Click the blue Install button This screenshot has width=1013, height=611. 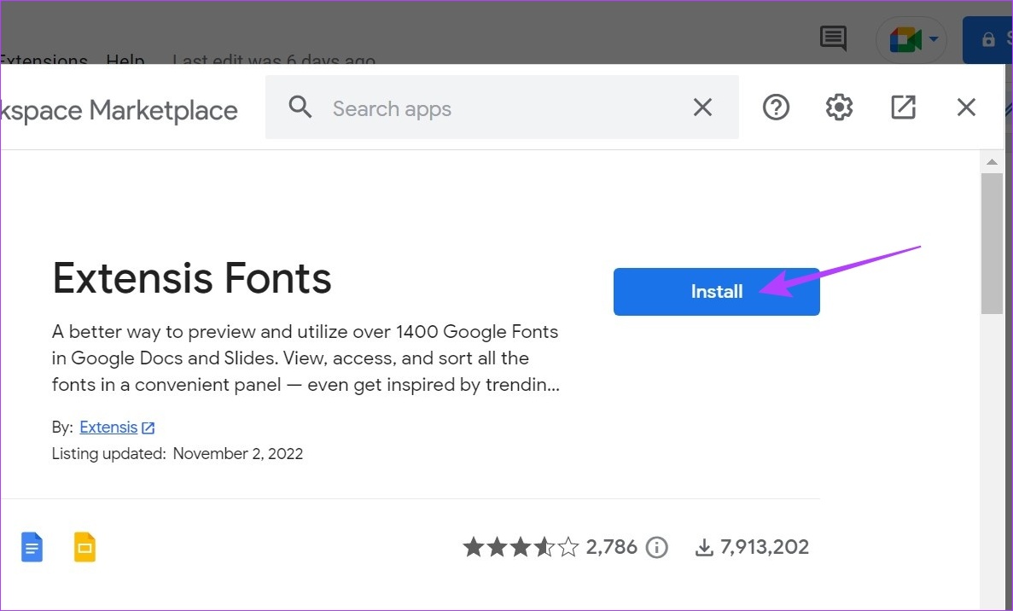point(717,292)
